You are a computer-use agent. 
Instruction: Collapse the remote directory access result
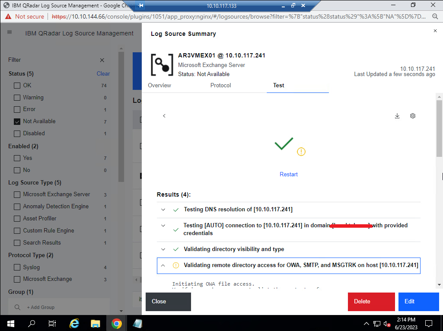point(163,265)
